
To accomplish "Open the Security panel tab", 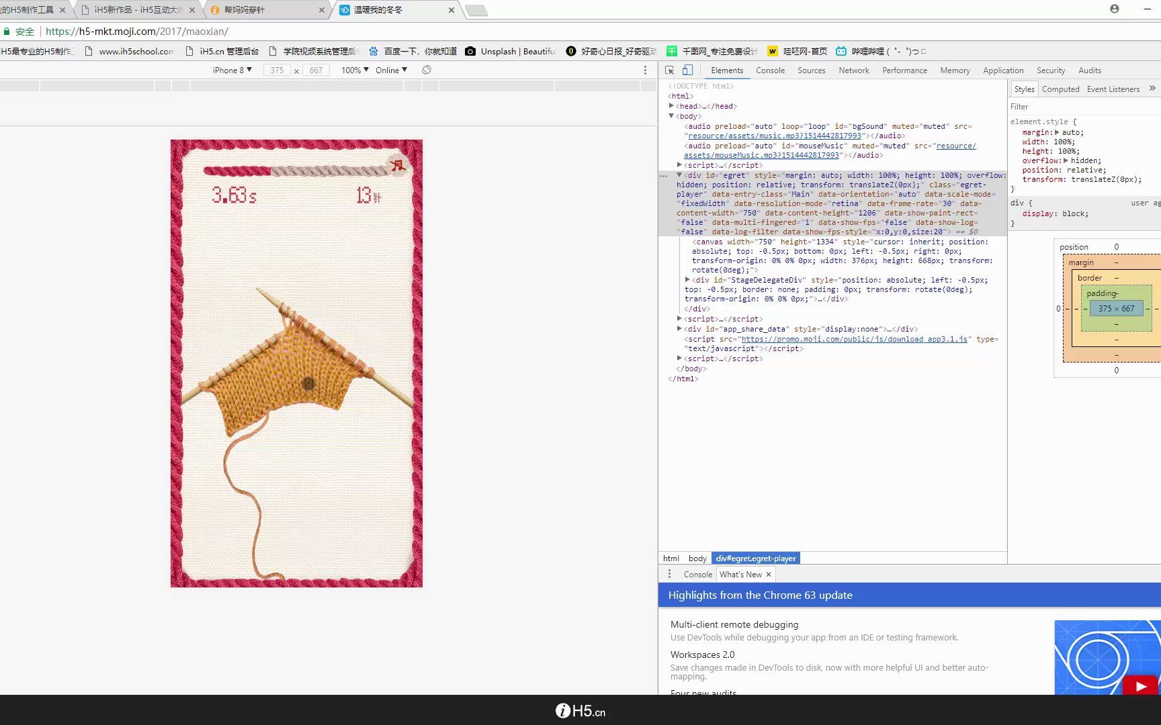I will click(x=1051, y=70).
